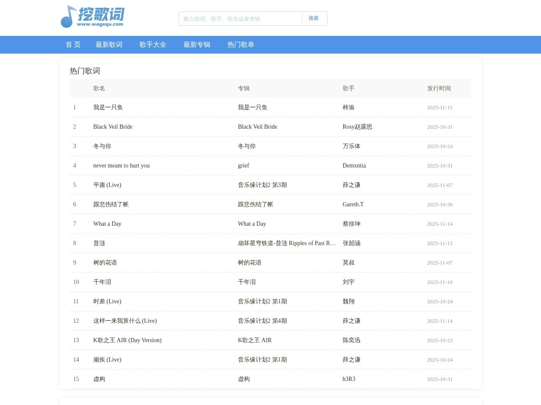
Task: Open the Black Veil Bride song link
Action: click(113, 127)
